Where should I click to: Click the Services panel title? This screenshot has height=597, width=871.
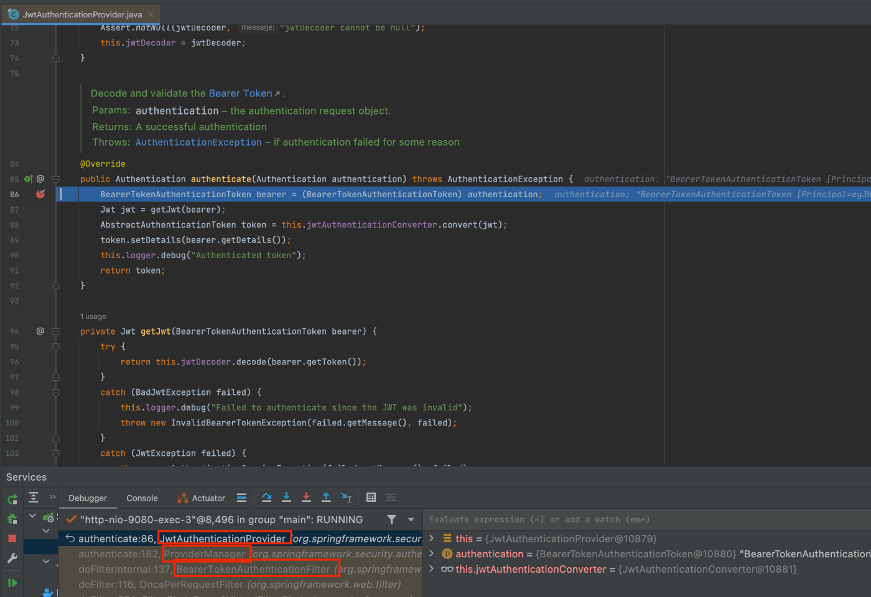tap(26, 477)
